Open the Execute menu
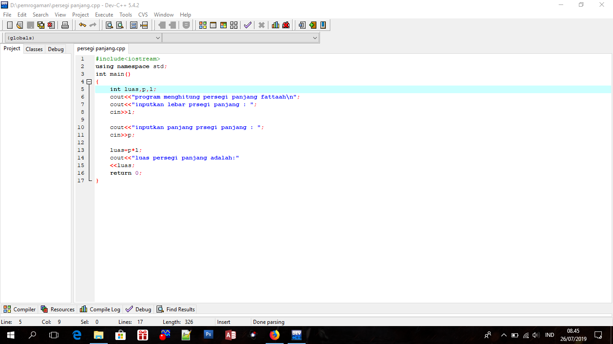 point(104,15)
